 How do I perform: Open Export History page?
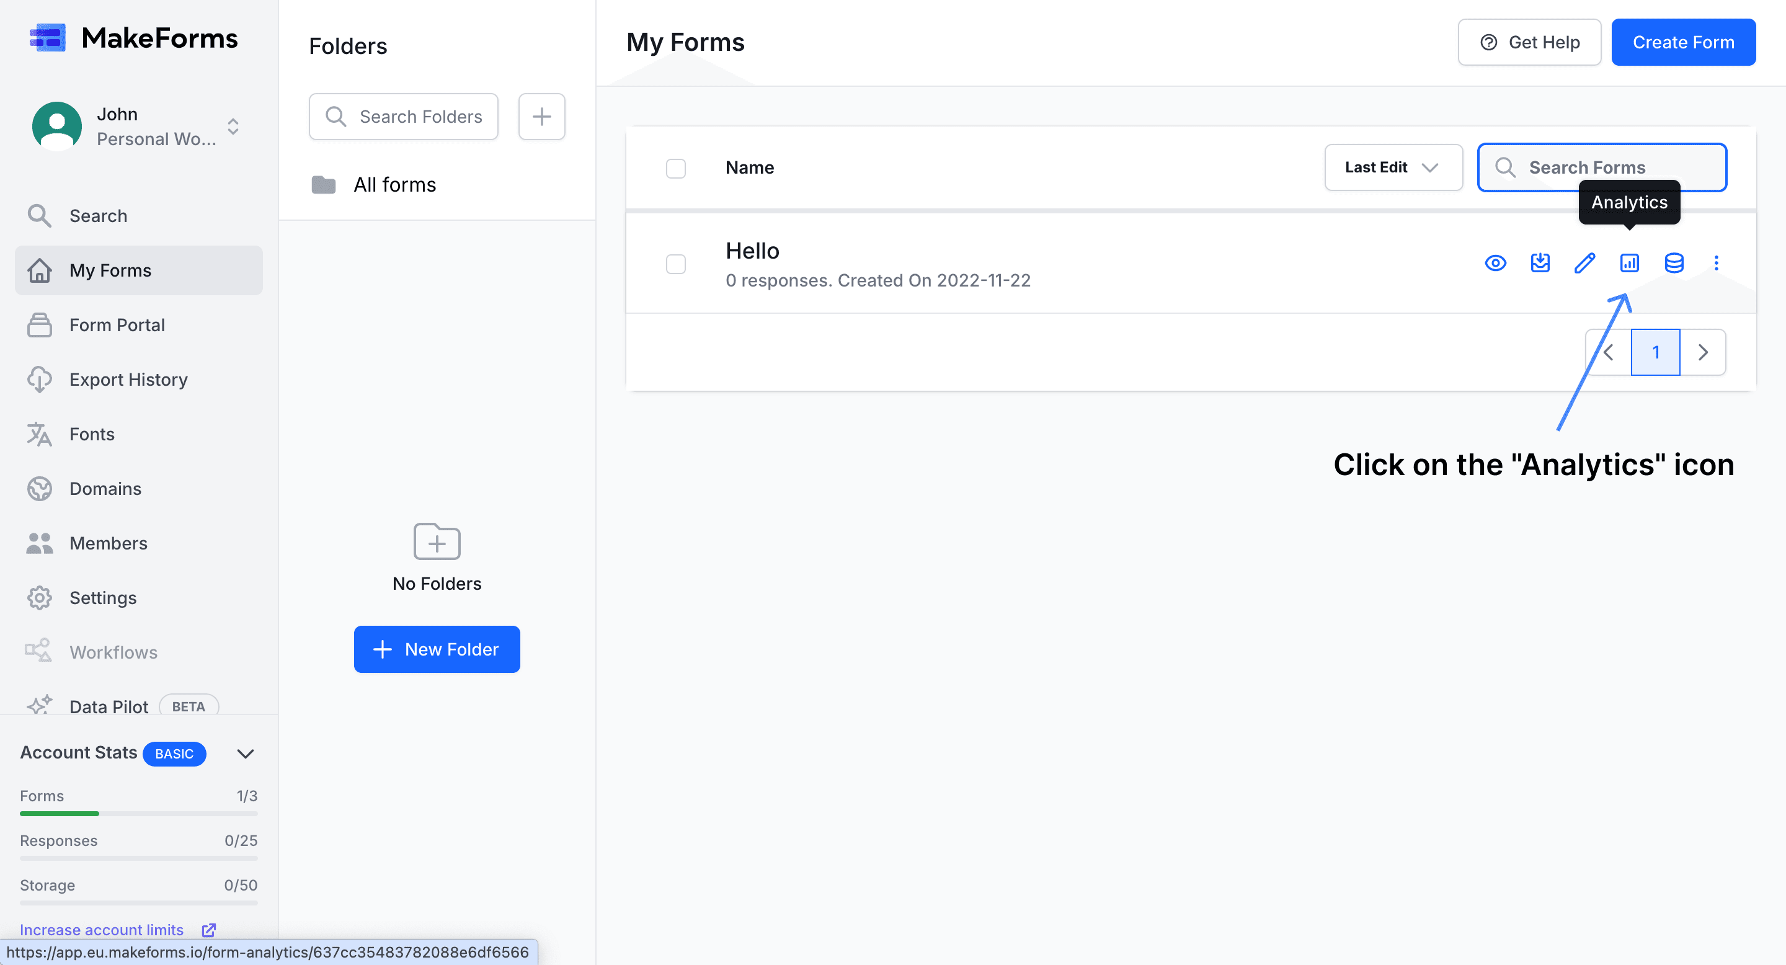[x=139, y=379]
